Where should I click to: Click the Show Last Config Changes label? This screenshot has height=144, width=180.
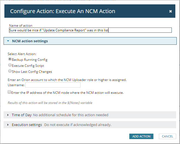[x=32, y=72]
